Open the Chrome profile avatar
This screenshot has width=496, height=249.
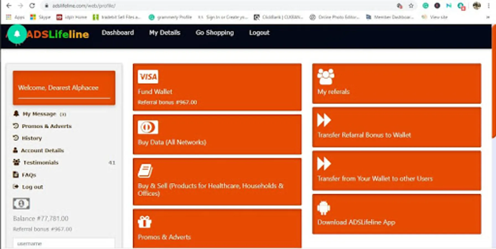pyautogui.click(x=477, y=6)
